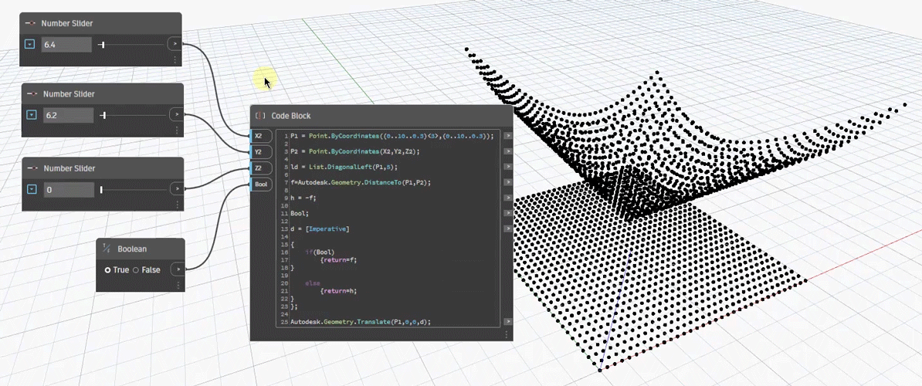
Task: Expand settings chevron of the 6.2 slider
Action: click(32, 114)
